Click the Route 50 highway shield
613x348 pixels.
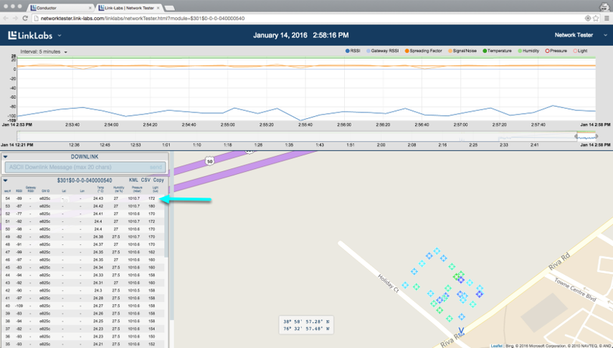coord(209,161)
